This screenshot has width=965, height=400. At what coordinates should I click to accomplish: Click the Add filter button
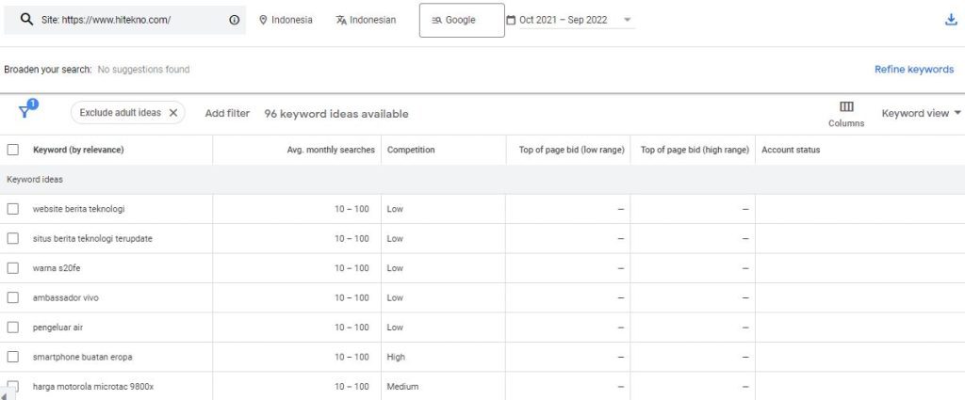click(227, 113)
